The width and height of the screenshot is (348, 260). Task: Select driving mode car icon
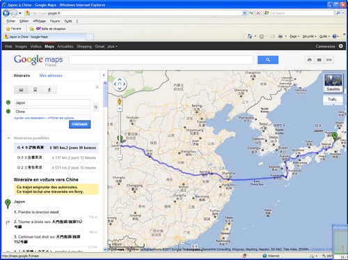[21, 90]
